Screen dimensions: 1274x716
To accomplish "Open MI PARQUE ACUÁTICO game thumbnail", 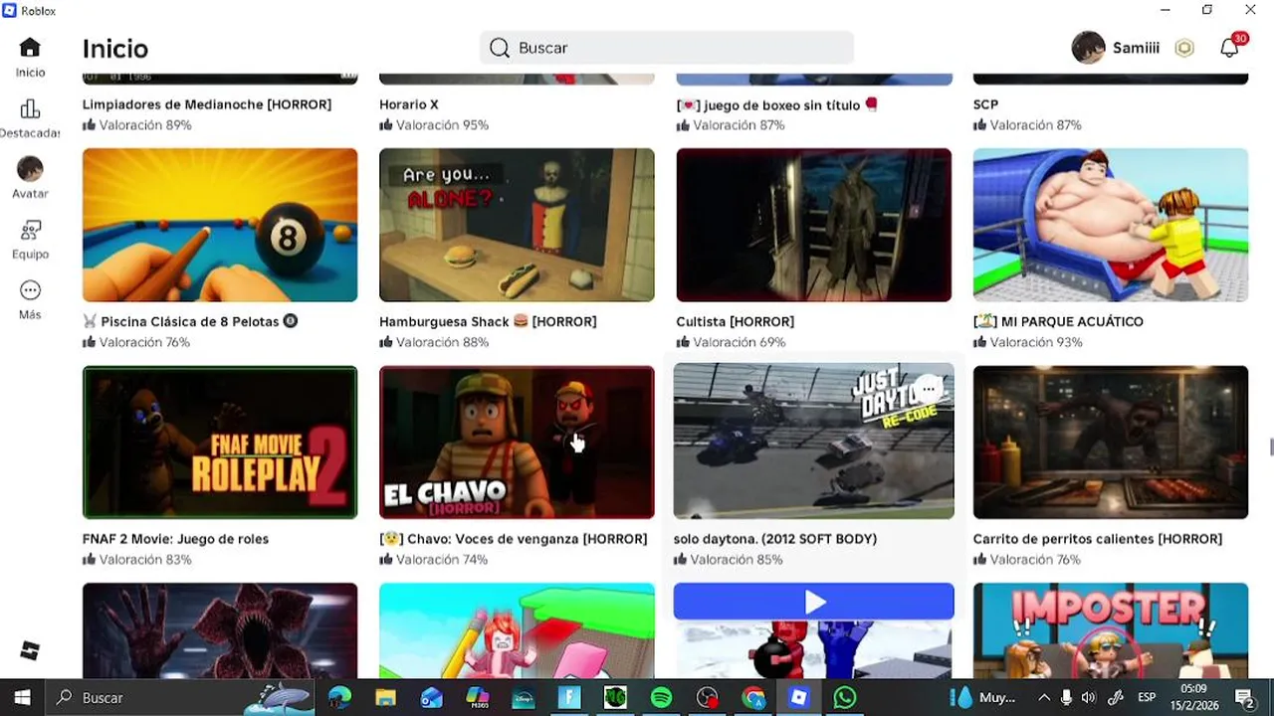I will point(1110,225).
